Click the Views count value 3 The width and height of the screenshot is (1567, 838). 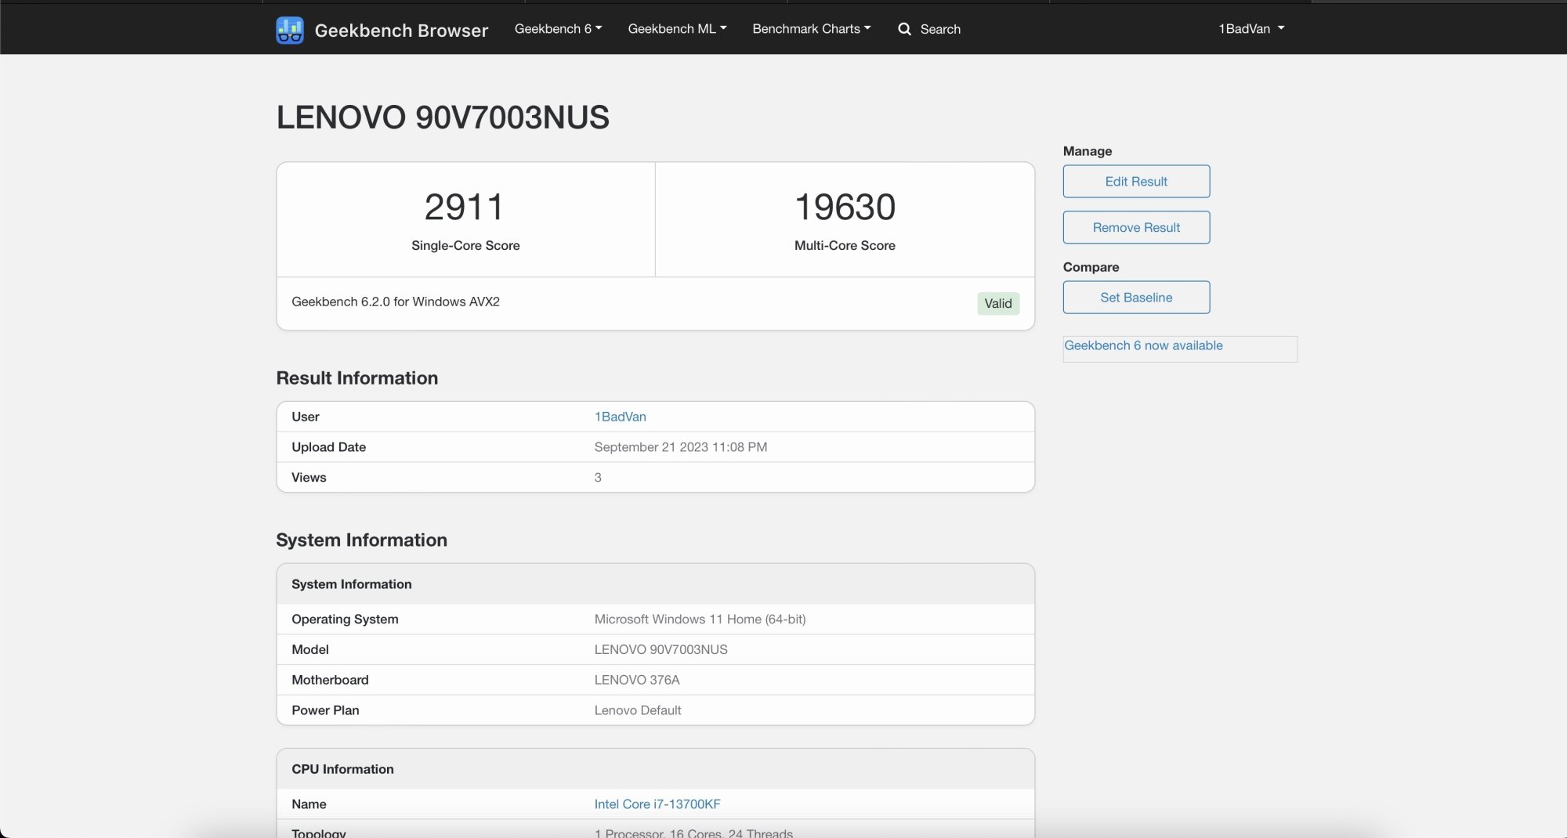coord(598,478)
